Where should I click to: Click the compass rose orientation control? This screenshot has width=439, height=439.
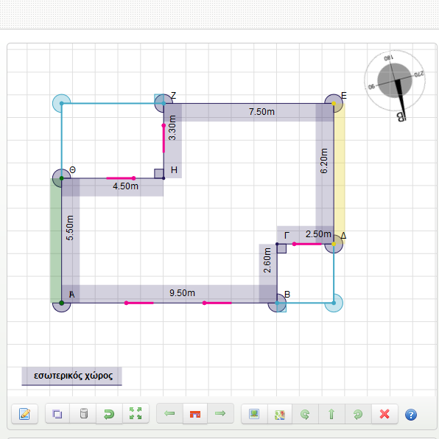click(395, 80)
